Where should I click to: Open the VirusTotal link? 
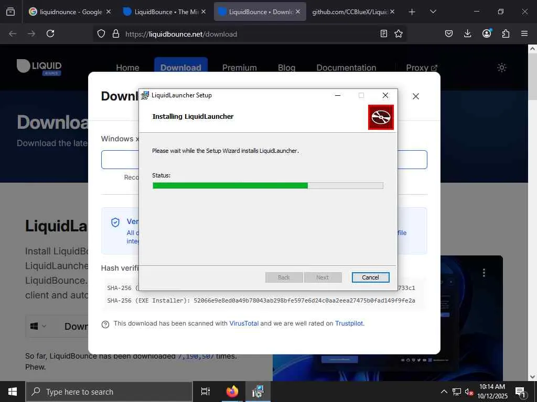point(244,323)
